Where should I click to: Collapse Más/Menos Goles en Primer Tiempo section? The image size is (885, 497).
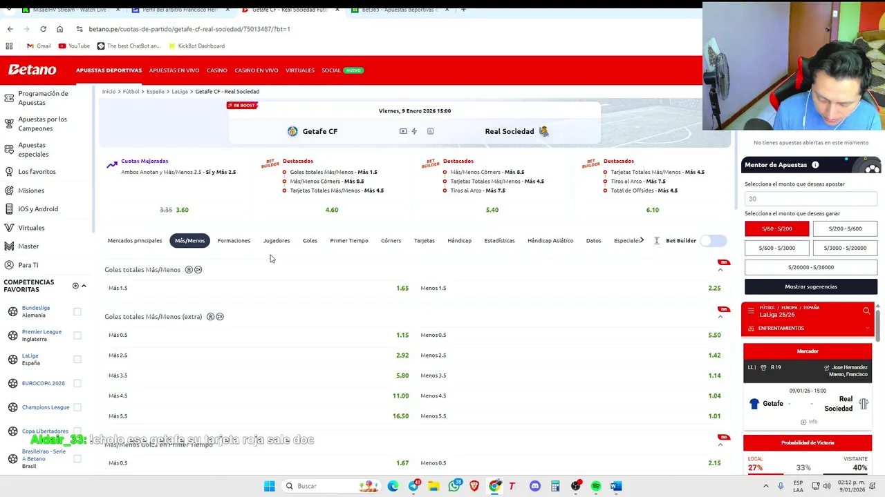pos(720,445)
